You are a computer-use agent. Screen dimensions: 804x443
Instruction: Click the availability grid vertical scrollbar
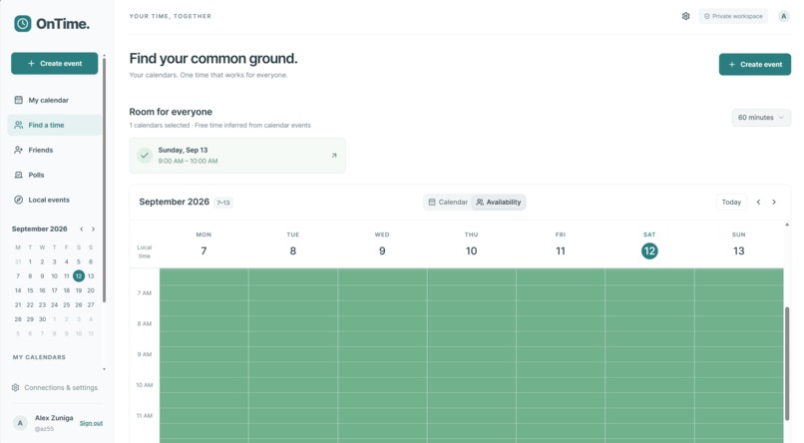click(787, 363)
